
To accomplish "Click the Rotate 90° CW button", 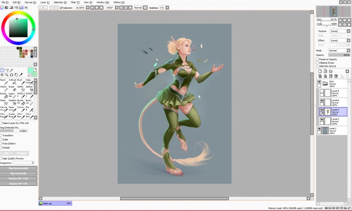I will pos(18,184).
